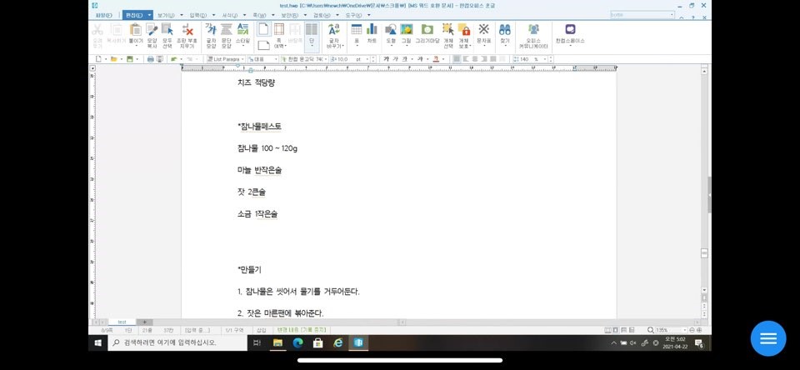
Task: Open the 입력(D) menu
Action: tap(198, 15)
